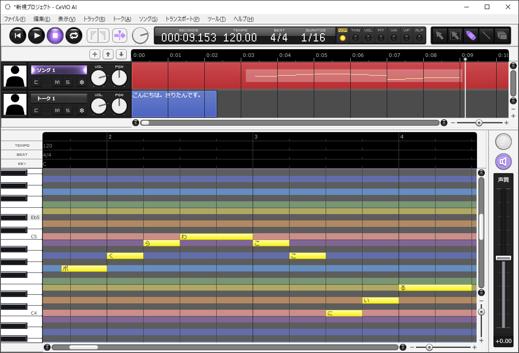Open the 表示(V) menu
This screenshot has width=519, height=353.
tap(67, 19)
